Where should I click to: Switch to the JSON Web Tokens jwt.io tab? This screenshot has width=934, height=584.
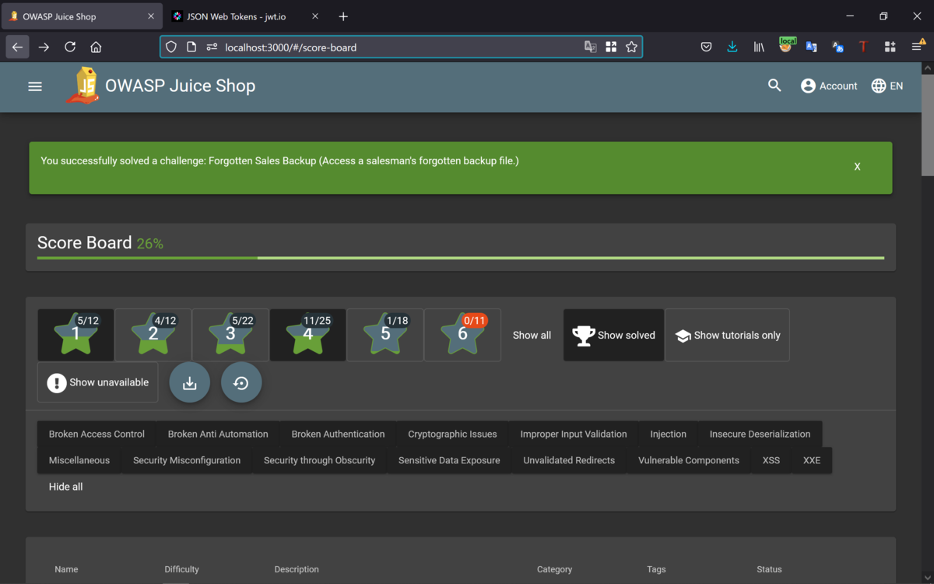(x=246, y=16)
